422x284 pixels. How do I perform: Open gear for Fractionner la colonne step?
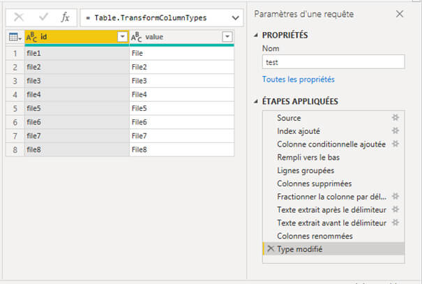point(395,196)
